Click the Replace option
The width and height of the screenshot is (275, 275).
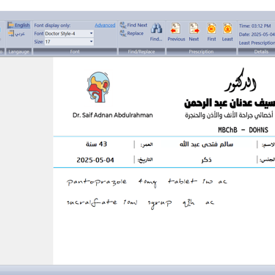(x=131, y=34)
